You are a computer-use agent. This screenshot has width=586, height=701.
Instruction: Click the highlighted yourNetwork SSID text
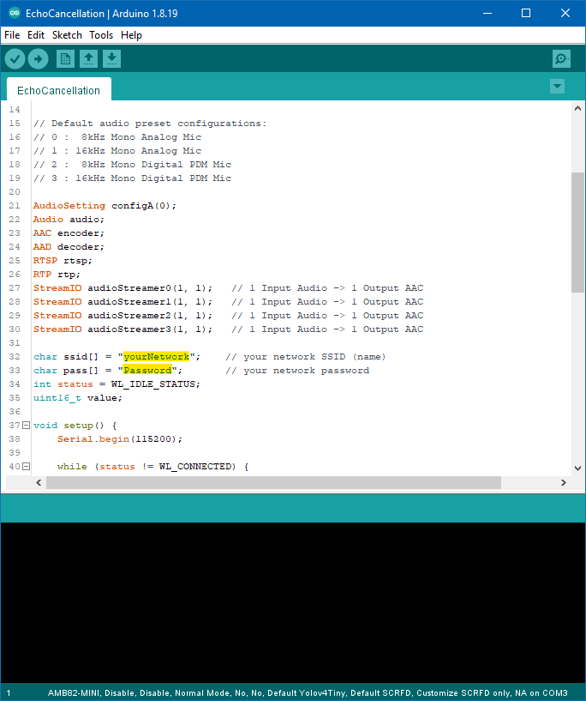pyautogui.click(x=156, y=357)
